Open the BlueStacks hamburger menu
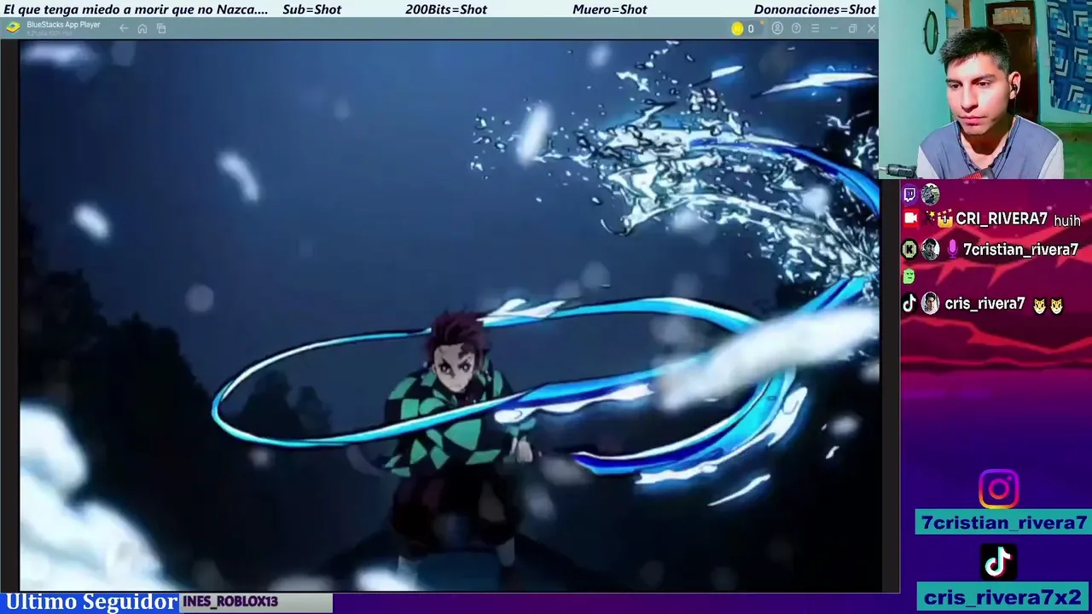 [x=815, y=28]
